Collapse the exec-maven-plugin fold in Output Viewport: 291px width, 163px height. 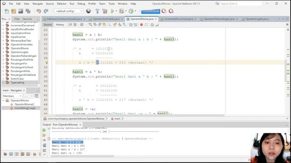pyautogui.click(x=49, y=139)
